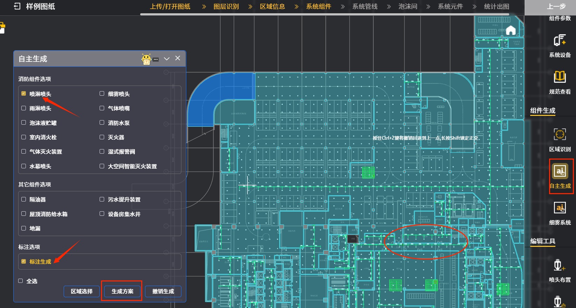Open the 细雾系统 tool icon
Viewport: 576px width, 308px height.
tap(560, 208)
